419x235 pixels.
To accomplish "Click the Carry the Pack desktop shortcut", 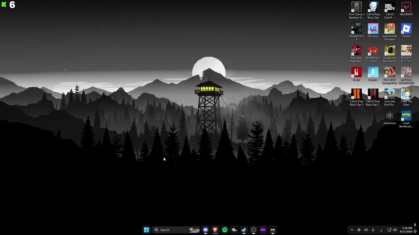I will (390, 97).
